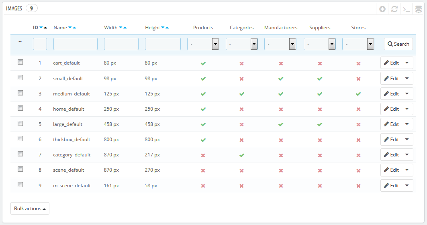Open action caret next to scene_default Edit

pos(407,170)
